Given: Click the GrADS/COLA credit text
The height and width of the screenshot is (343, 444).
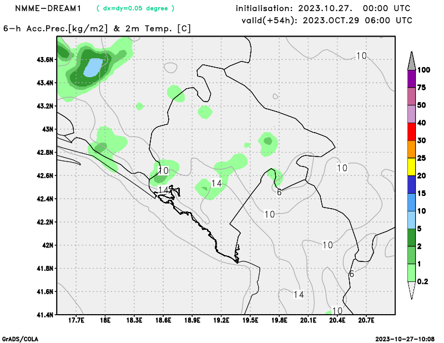Looking at the screenshot, I should [20, 339].
